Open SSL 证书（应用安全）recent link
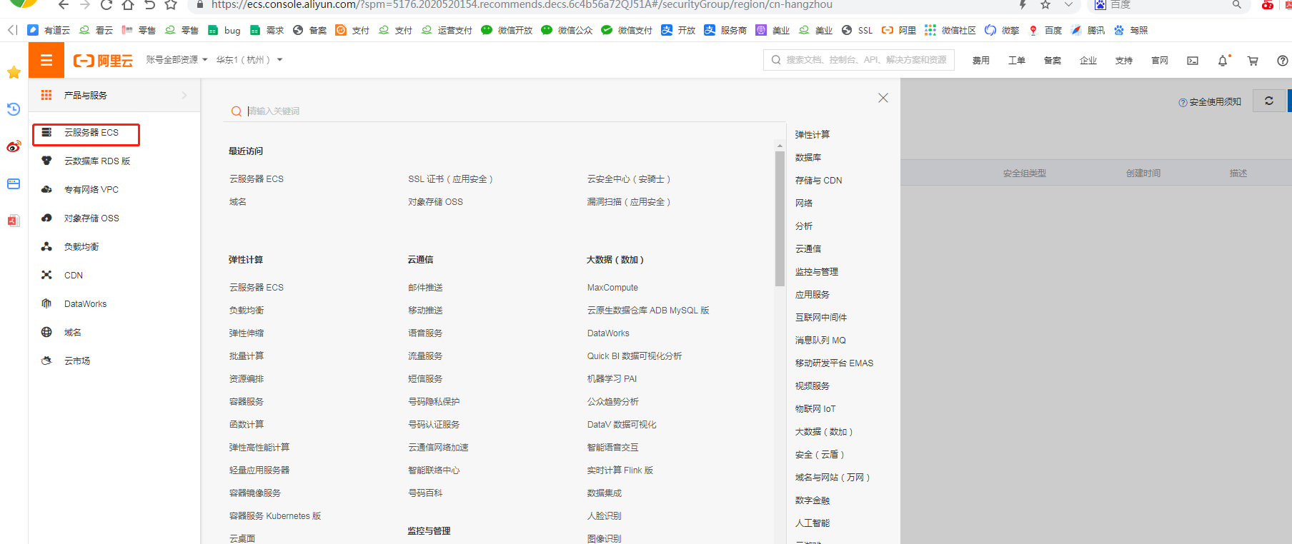 click(x=450, y=178)
